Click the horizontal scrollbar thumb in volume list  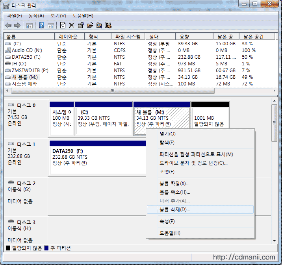(x=113, y=91)
